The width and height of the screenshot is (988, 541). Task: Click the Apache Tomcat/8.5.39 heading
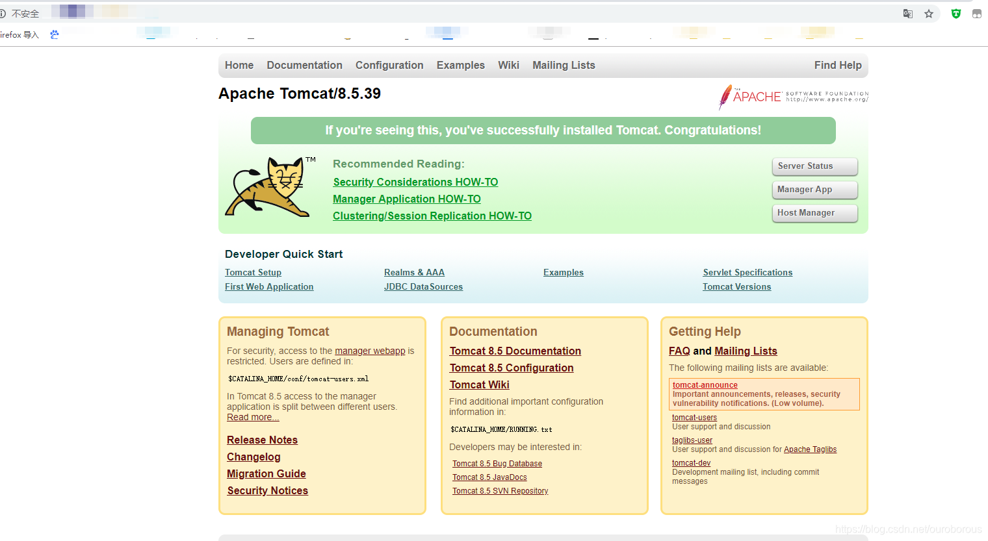(x=300, y=94)
